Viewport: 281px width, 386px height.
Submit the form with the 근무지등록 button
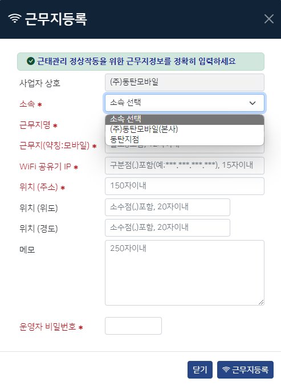click(x=245, y=369)
